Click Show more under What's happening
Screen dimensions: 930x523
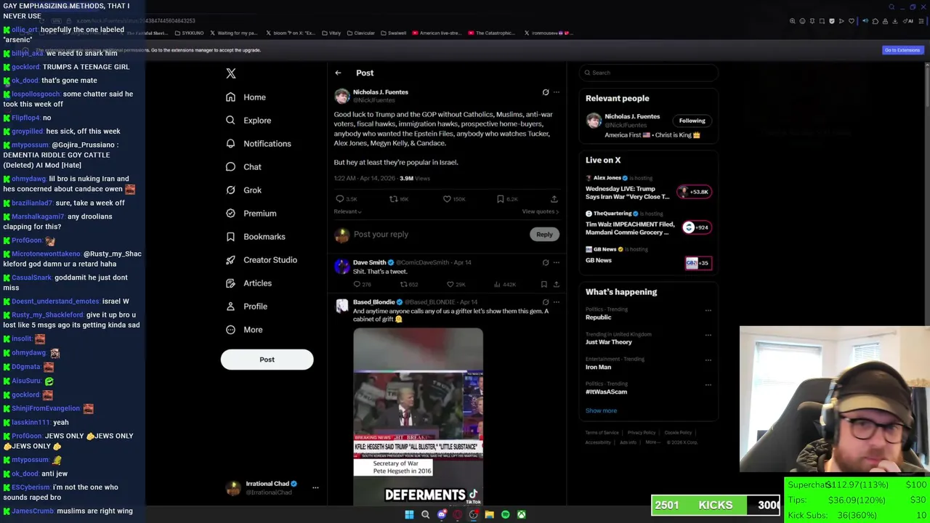pos(601,410)
